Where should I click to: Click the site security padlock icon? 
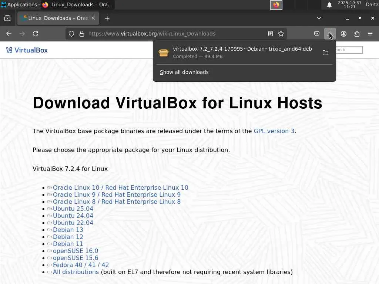coord(82,34)
